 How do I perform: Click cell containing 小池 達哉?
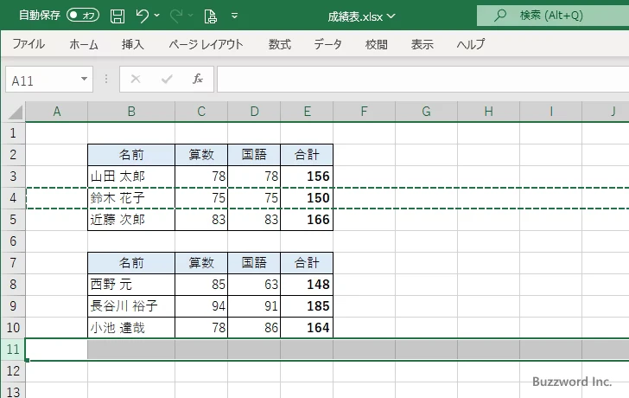click(x=131, y=328)
